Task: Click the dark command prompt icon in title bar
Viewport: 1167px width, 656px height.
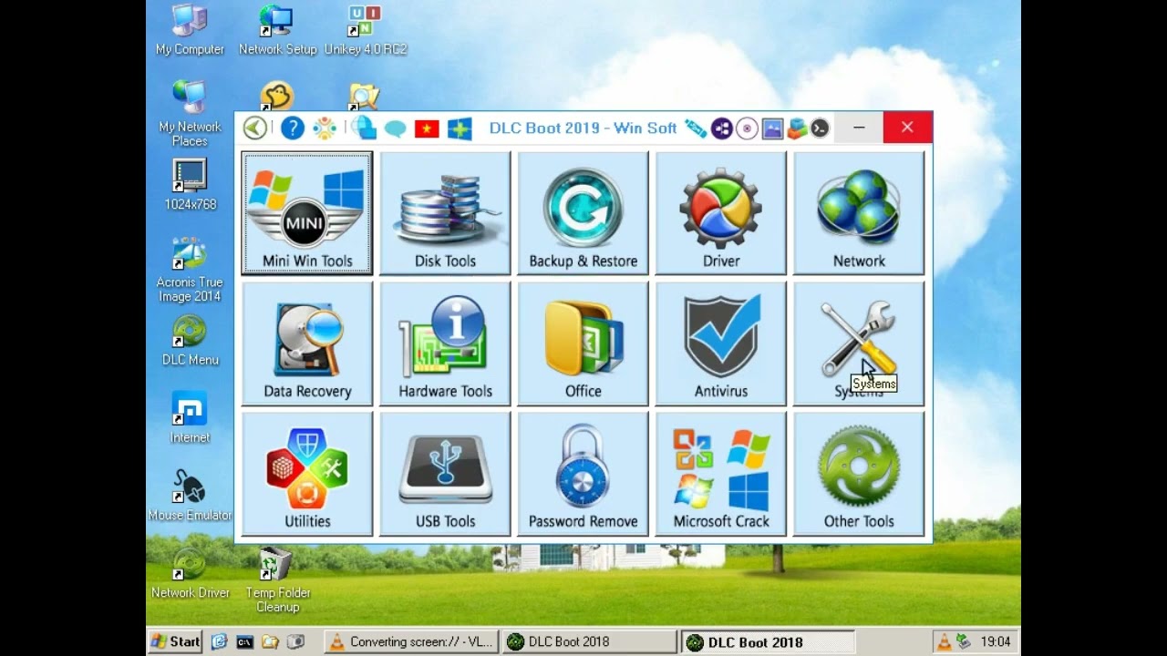Action: point(820,128)
